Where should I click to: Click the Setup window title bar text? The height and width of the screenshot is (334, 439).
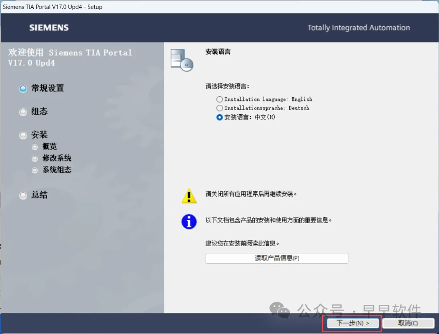[52, 7]
